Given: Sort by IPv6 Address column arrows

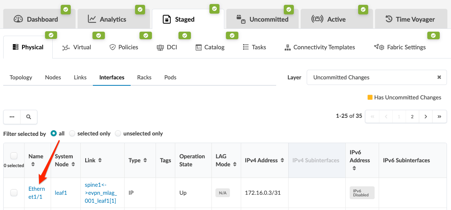Looking at the screenshot, I should (x=354, y=168).
